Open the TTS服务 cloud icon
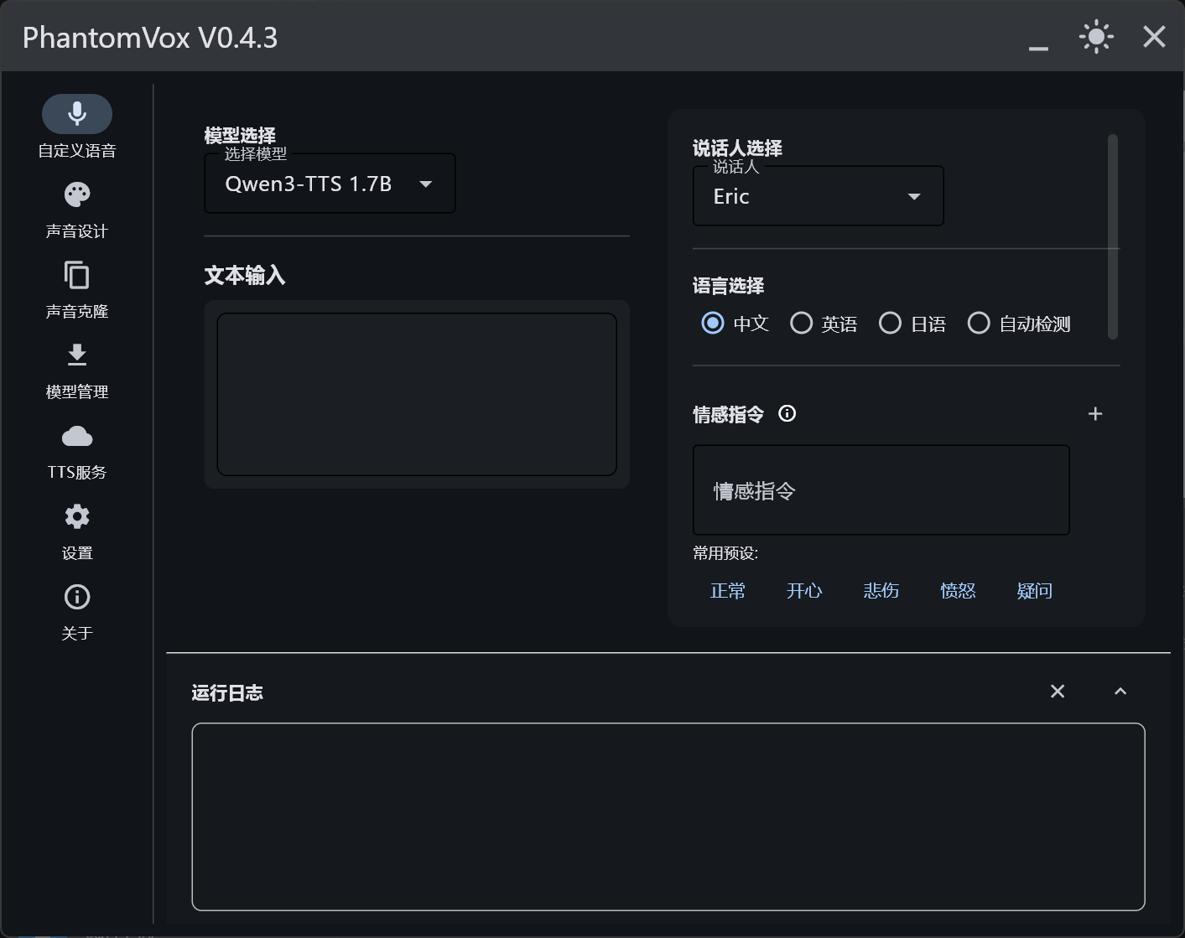 pyautogui.click(x=77, y=437)
